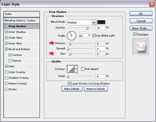Click the Make Default button

pyautogui.click(x=72, y=89)
